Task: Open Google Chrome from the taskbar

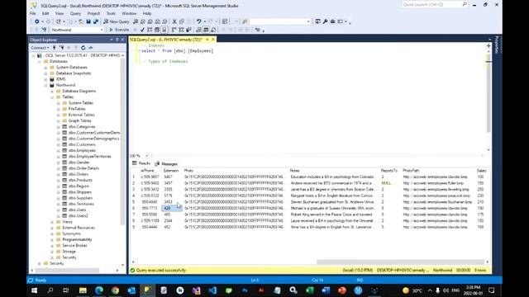Action: pos(115,290)
